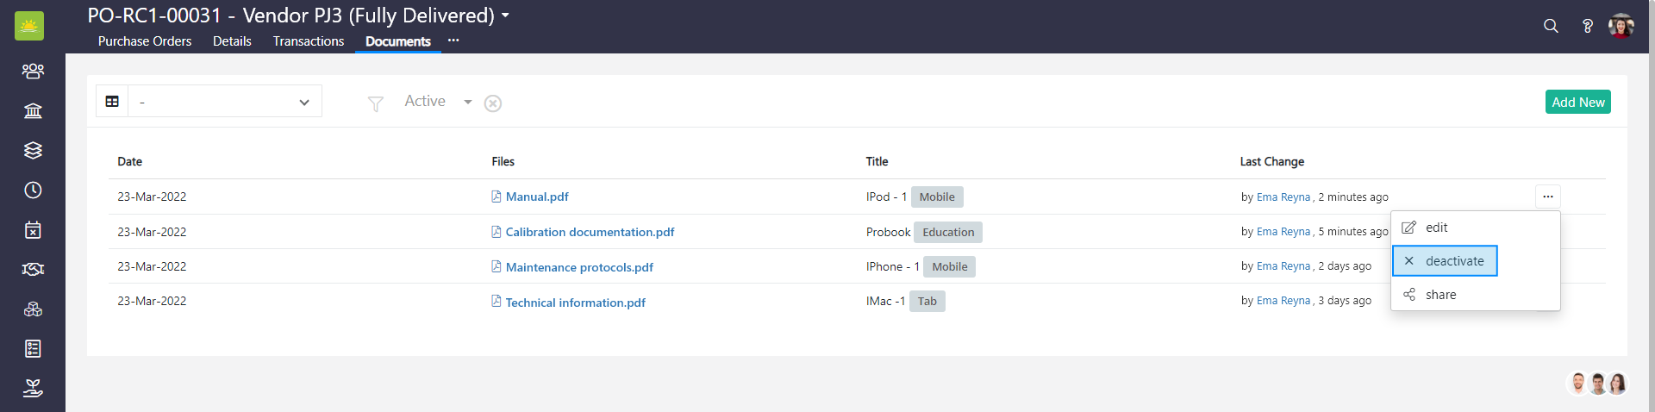
Task: Choose share in the row menu
Action: (x=1440, y=295)
